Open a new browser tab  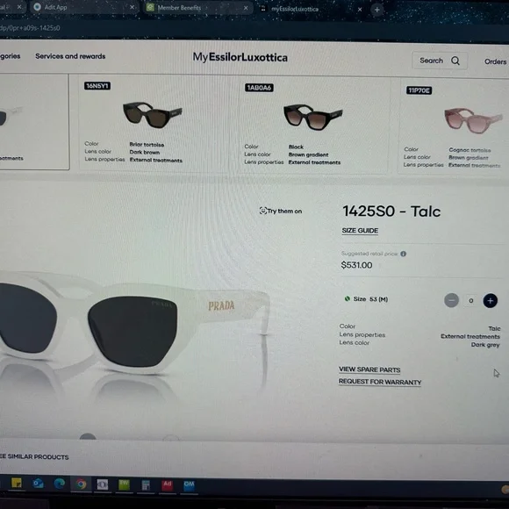click(376, 10)
